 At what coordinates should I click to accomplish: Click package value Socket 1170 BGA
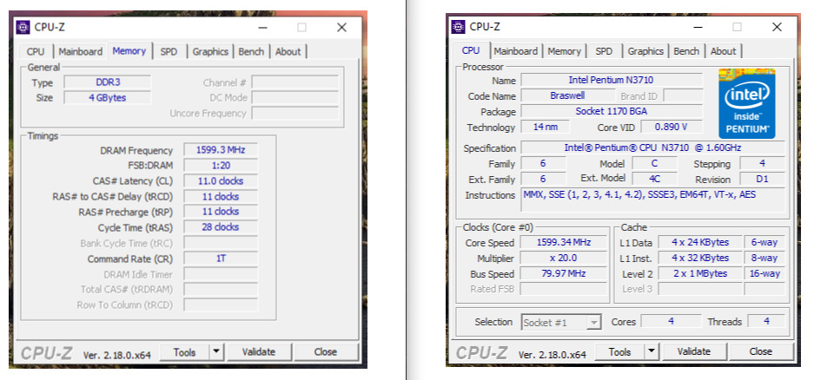pos(612,111)
